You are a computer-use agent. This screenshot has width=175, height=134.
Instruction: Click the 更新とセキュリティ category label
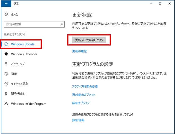tap(14, 34)
